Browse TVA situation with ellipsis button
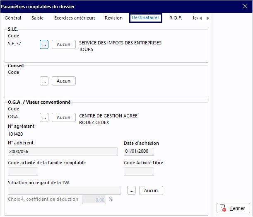This screenshot has width=253, height=217. pyautogui.click(x=131, y=190)
